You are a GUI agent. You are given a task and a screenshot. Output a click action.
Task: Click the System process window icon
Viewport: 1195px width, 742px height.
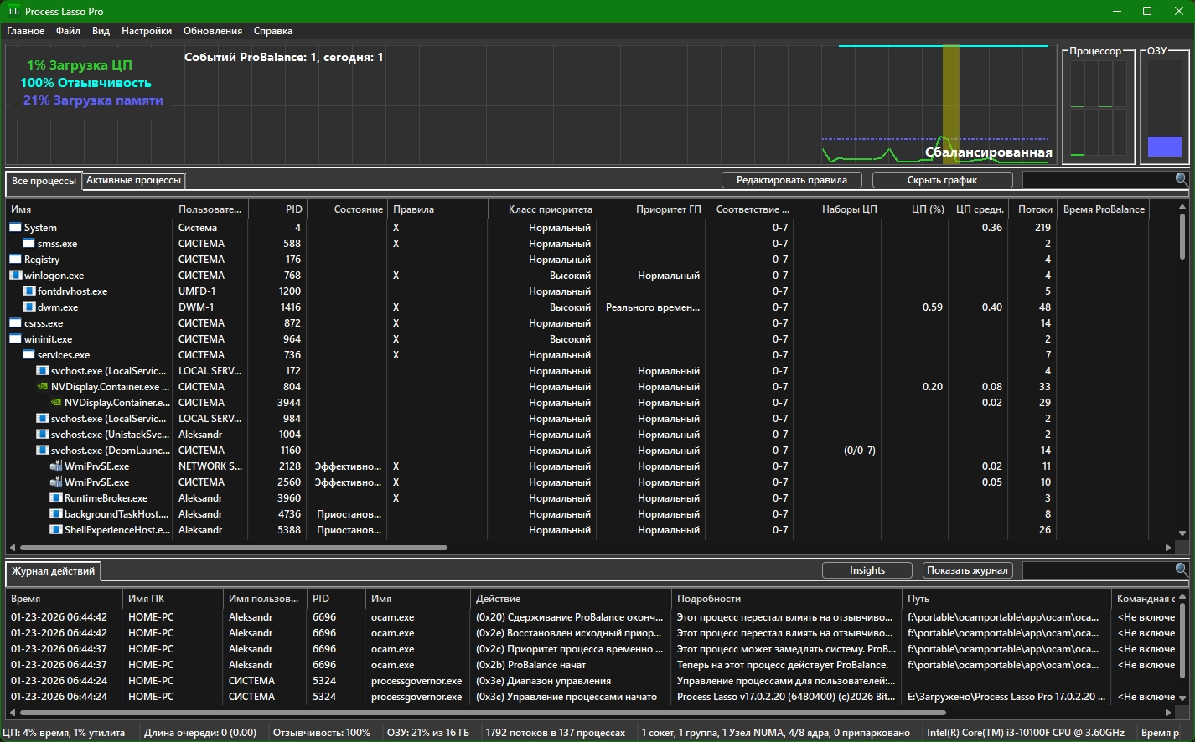[x=16, y=228]
